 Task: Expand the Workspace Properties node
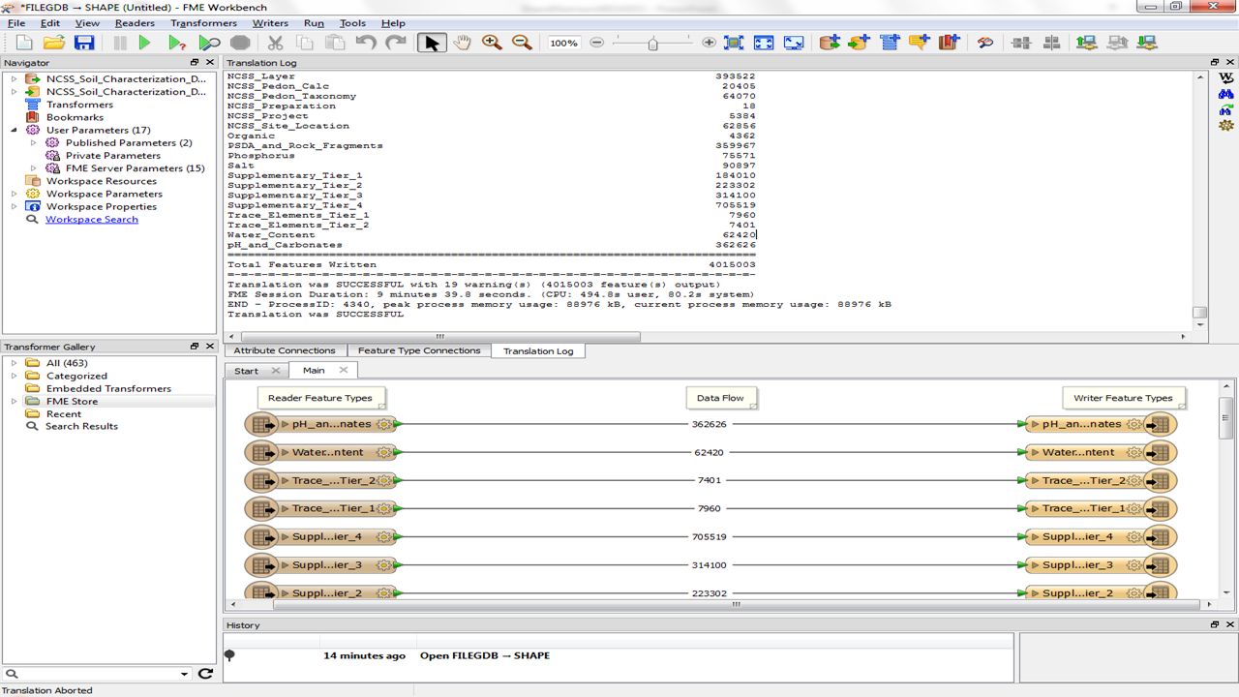(14, 206)
